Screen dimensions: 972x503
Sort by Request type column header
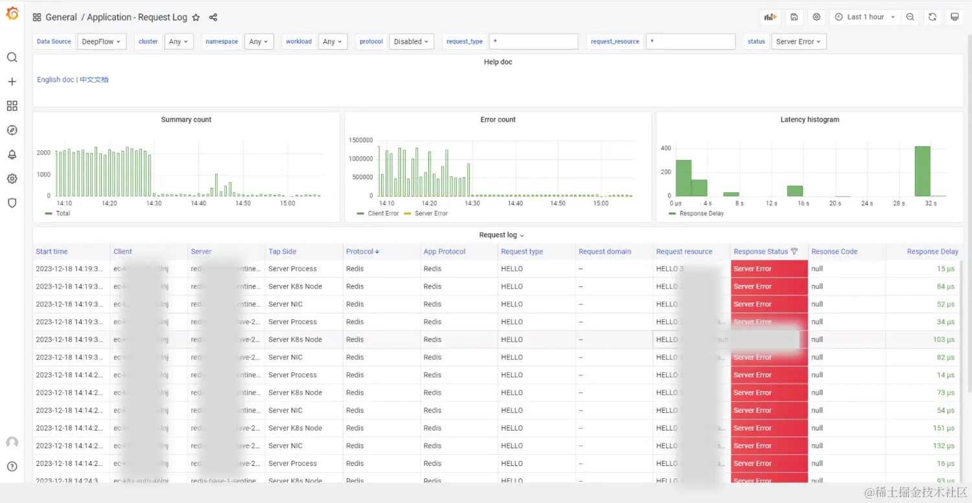(522, 252)
